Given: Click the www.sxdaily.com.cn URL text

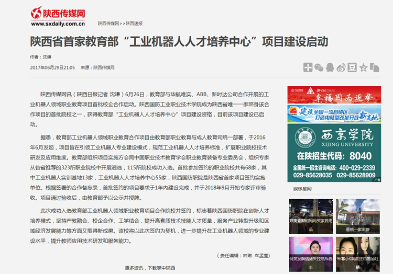Looking at the screenshot, I should (58, 24).
